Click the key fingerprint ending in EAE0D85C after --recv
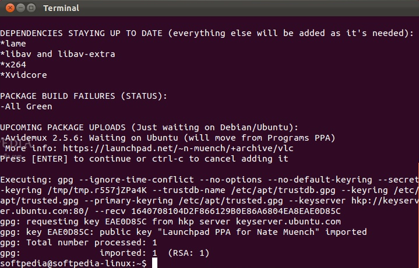The width and height of the screenshot is (419, 268). [x=236, y=211]
